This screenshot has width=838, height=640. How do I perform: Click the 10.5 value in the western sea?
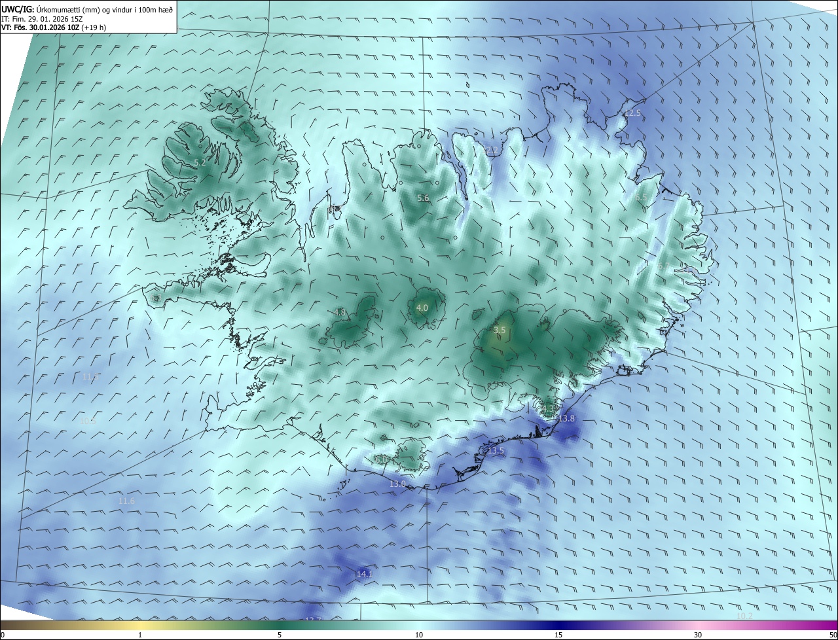click(x=88, y=421)
